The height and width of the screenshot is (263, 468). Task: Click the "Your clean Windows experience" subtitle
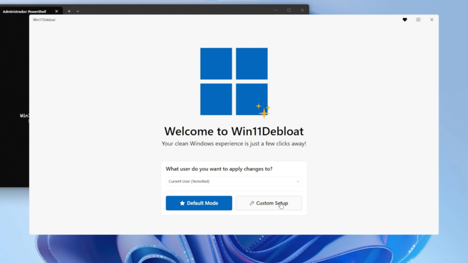[234, 144]
